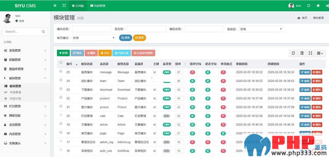The width and height of the screenshot is (329, 157).
Task: Click the magnifier icon in sidebar search
Action: coord(43,32)
